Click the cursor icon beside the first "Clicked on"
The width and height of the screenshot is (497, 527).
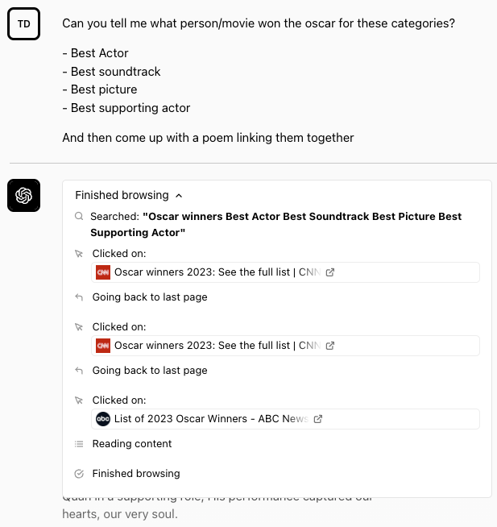(79, 254)
